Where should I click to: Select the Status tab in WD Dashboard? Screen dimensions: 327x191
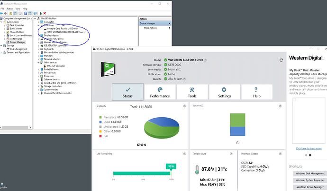click(x=127, y=92)
